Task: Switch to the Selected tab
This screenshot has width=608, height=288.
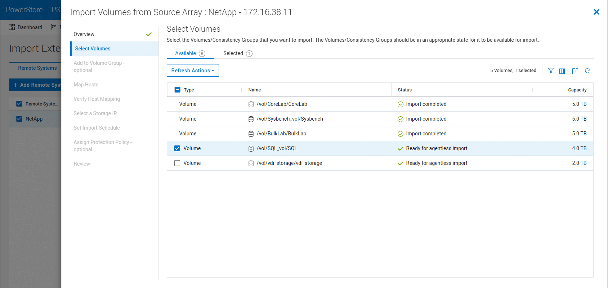Action: (x=238, y=53)
